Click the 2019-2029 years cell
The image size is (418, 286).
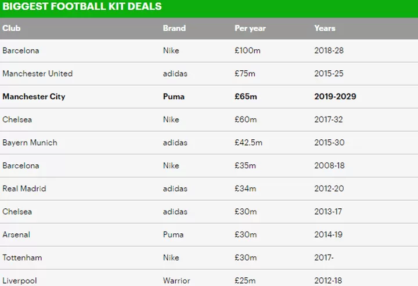pos(335,96)
